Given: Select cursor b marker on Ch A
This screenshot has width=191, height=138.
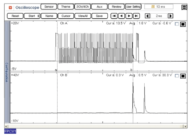Looking at the screenshot, I should tap(132, 70).
